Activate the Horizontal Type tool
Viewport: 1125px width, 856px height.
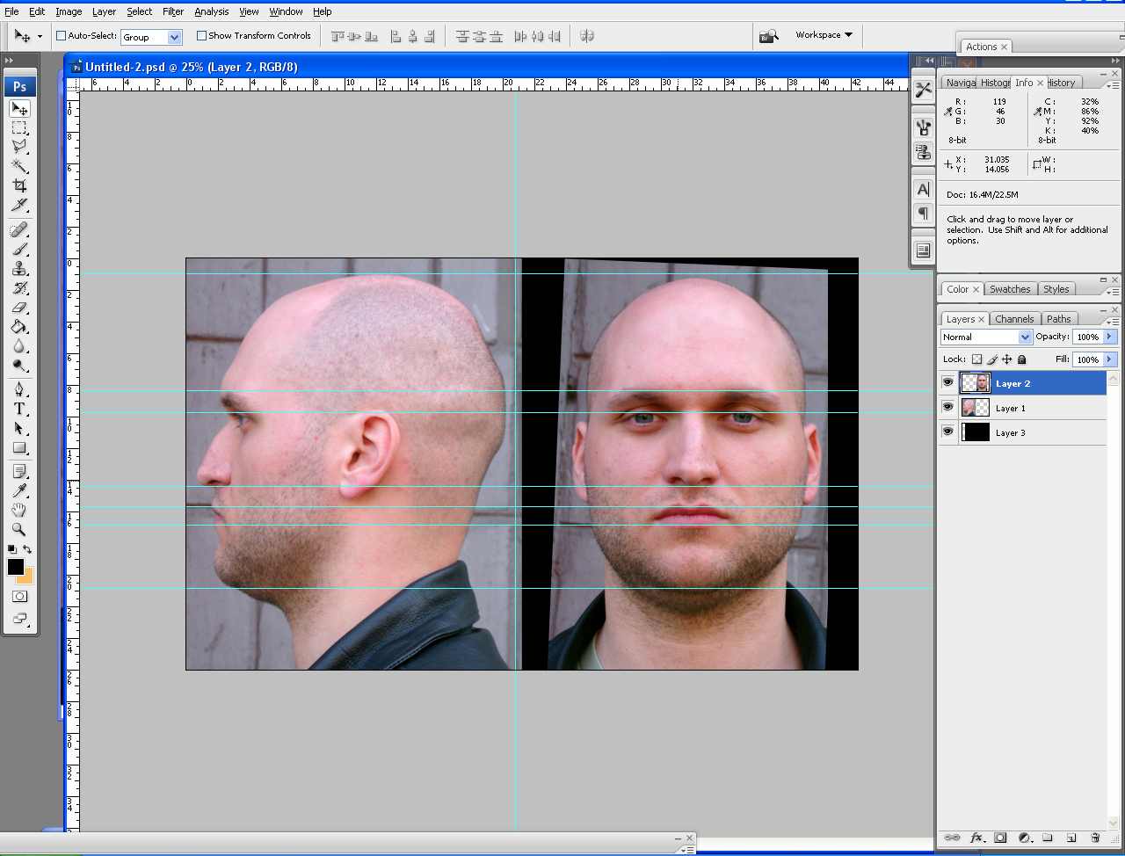19,409
